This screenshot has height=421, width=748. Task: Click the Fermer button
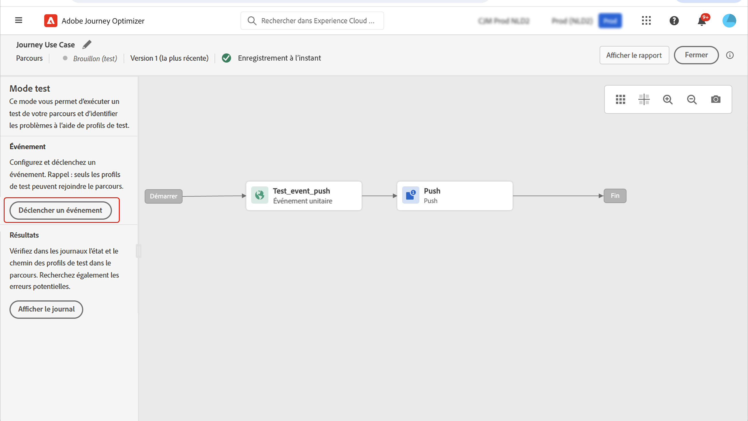(696, 55)
